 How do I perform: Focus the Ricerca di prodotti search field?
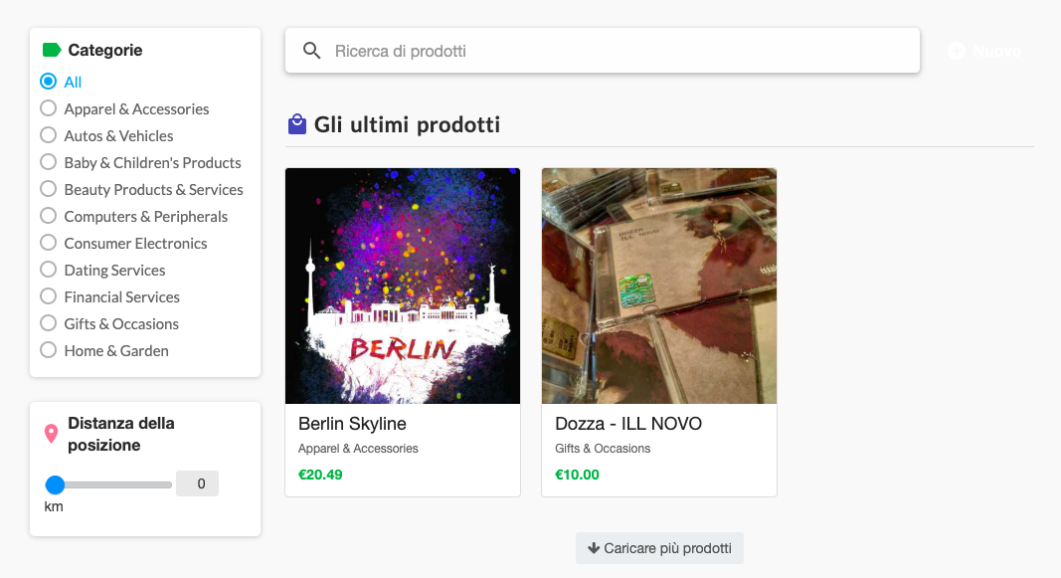603,51
